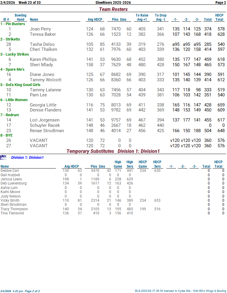Click substitute Debbie Carl
This screenshot has height=293, width=227.
pyautogui.click(x=10, y=171)
